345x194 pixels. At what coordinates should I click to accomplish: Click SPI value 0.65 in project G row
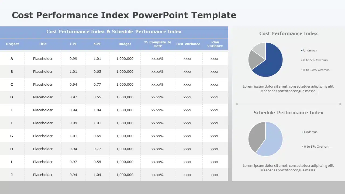(97, 136)
